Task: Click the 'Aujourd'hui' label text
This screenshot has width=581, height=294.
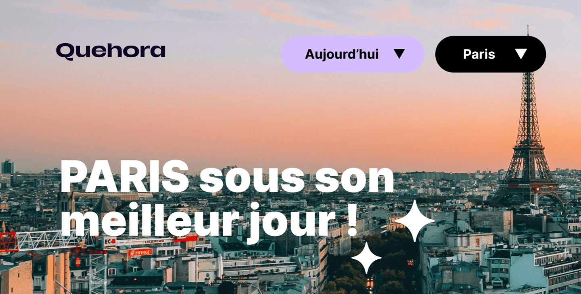Action: (342, 54)
